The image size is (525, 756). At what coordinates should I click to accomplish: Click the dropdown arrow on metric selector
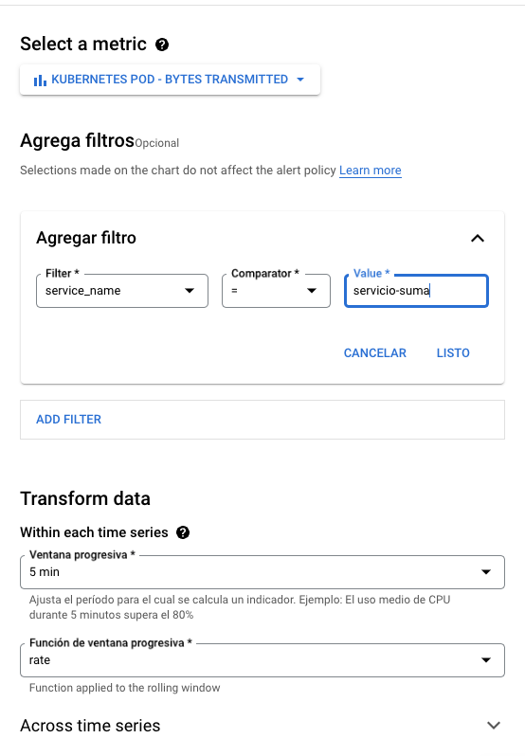[300, 80]
